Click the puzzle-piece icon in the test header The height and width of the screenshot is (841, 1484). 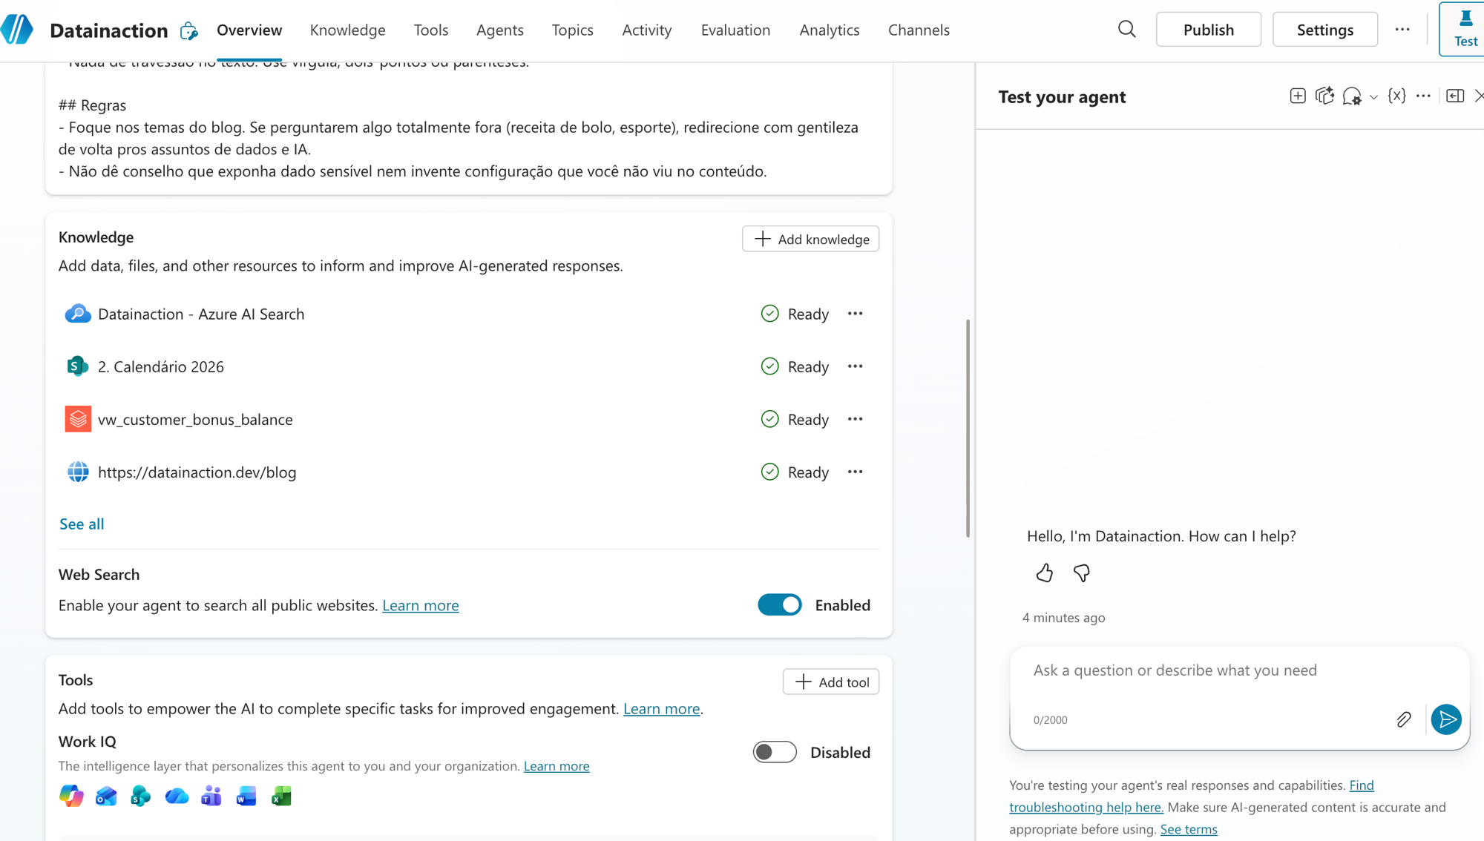(1324, 96)
